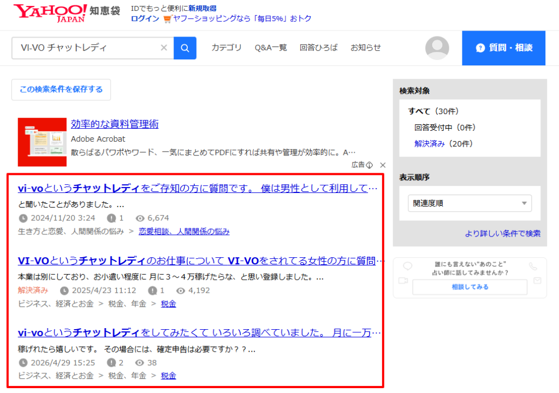Click より詳しい条件で検索 link
This screenshot has height=393, width=559.
pyautogui.click(x=503, y=233)
